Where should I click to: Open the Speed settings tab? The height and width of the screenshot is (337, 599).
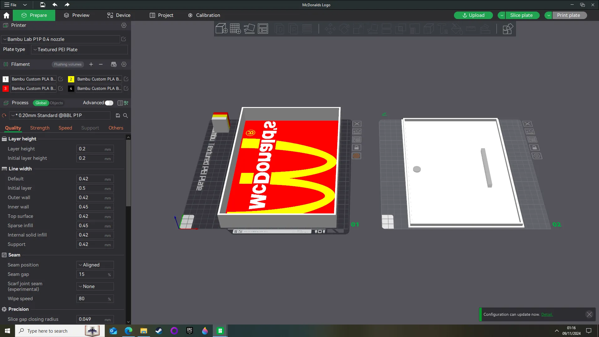pyautogui.click(x=65, y=128)
